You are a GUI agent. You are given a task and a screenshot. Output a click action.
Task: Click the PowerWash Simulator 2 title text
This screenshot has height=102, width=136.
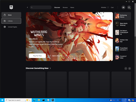pos(124,49)
